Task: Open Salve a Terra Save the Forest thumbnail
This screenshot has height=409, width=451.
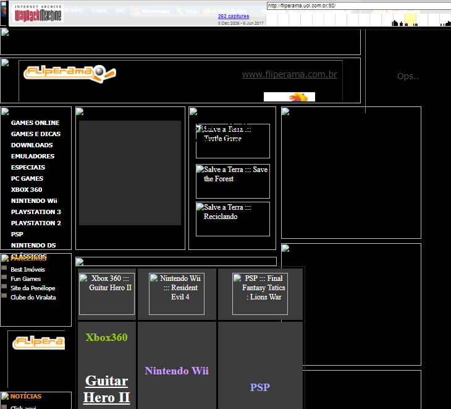Action: pyautogui.click(x=233, y=181)
